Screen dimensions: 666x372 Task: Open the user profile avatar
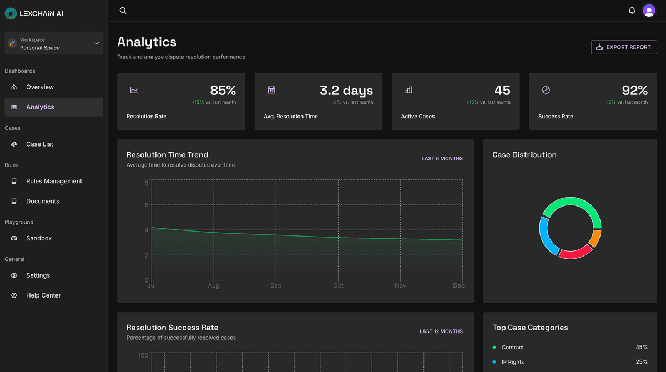pos(649,11)
